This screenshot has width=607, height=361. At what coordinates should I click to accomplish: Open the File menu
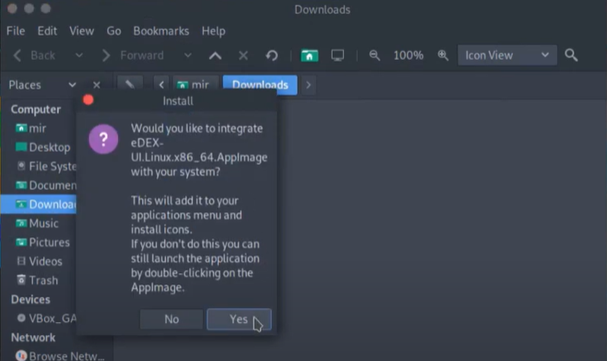click(16, 31)
